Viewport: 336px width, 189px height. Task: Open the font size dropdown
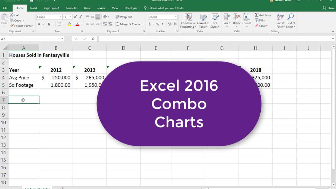click(x=71, y=17)
